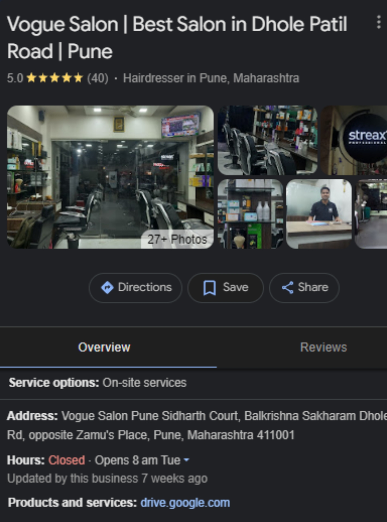Click the 27+ Photos label
Viewport: 387px width, 522px height.
177,239
